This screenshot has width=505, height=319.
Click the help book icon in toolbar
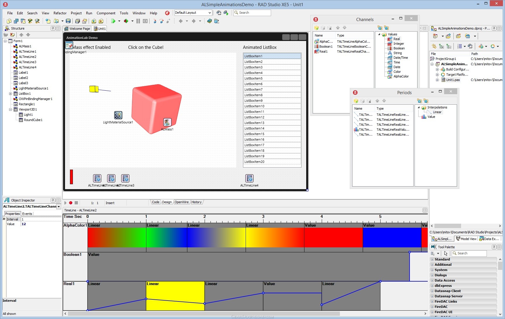(x=209, y=21)
